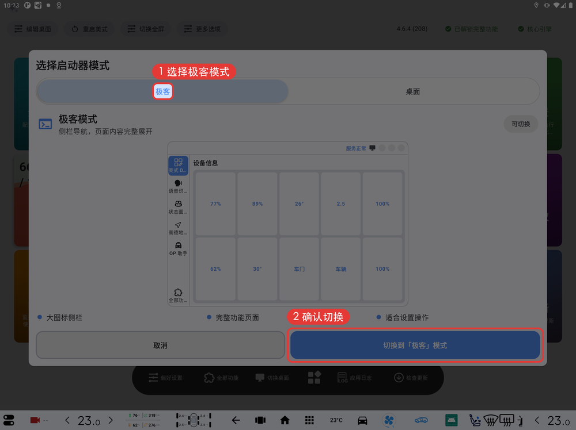576x430 pixels.
Task: Click 切换桌面 in the bottom dock
Action: 272,378
